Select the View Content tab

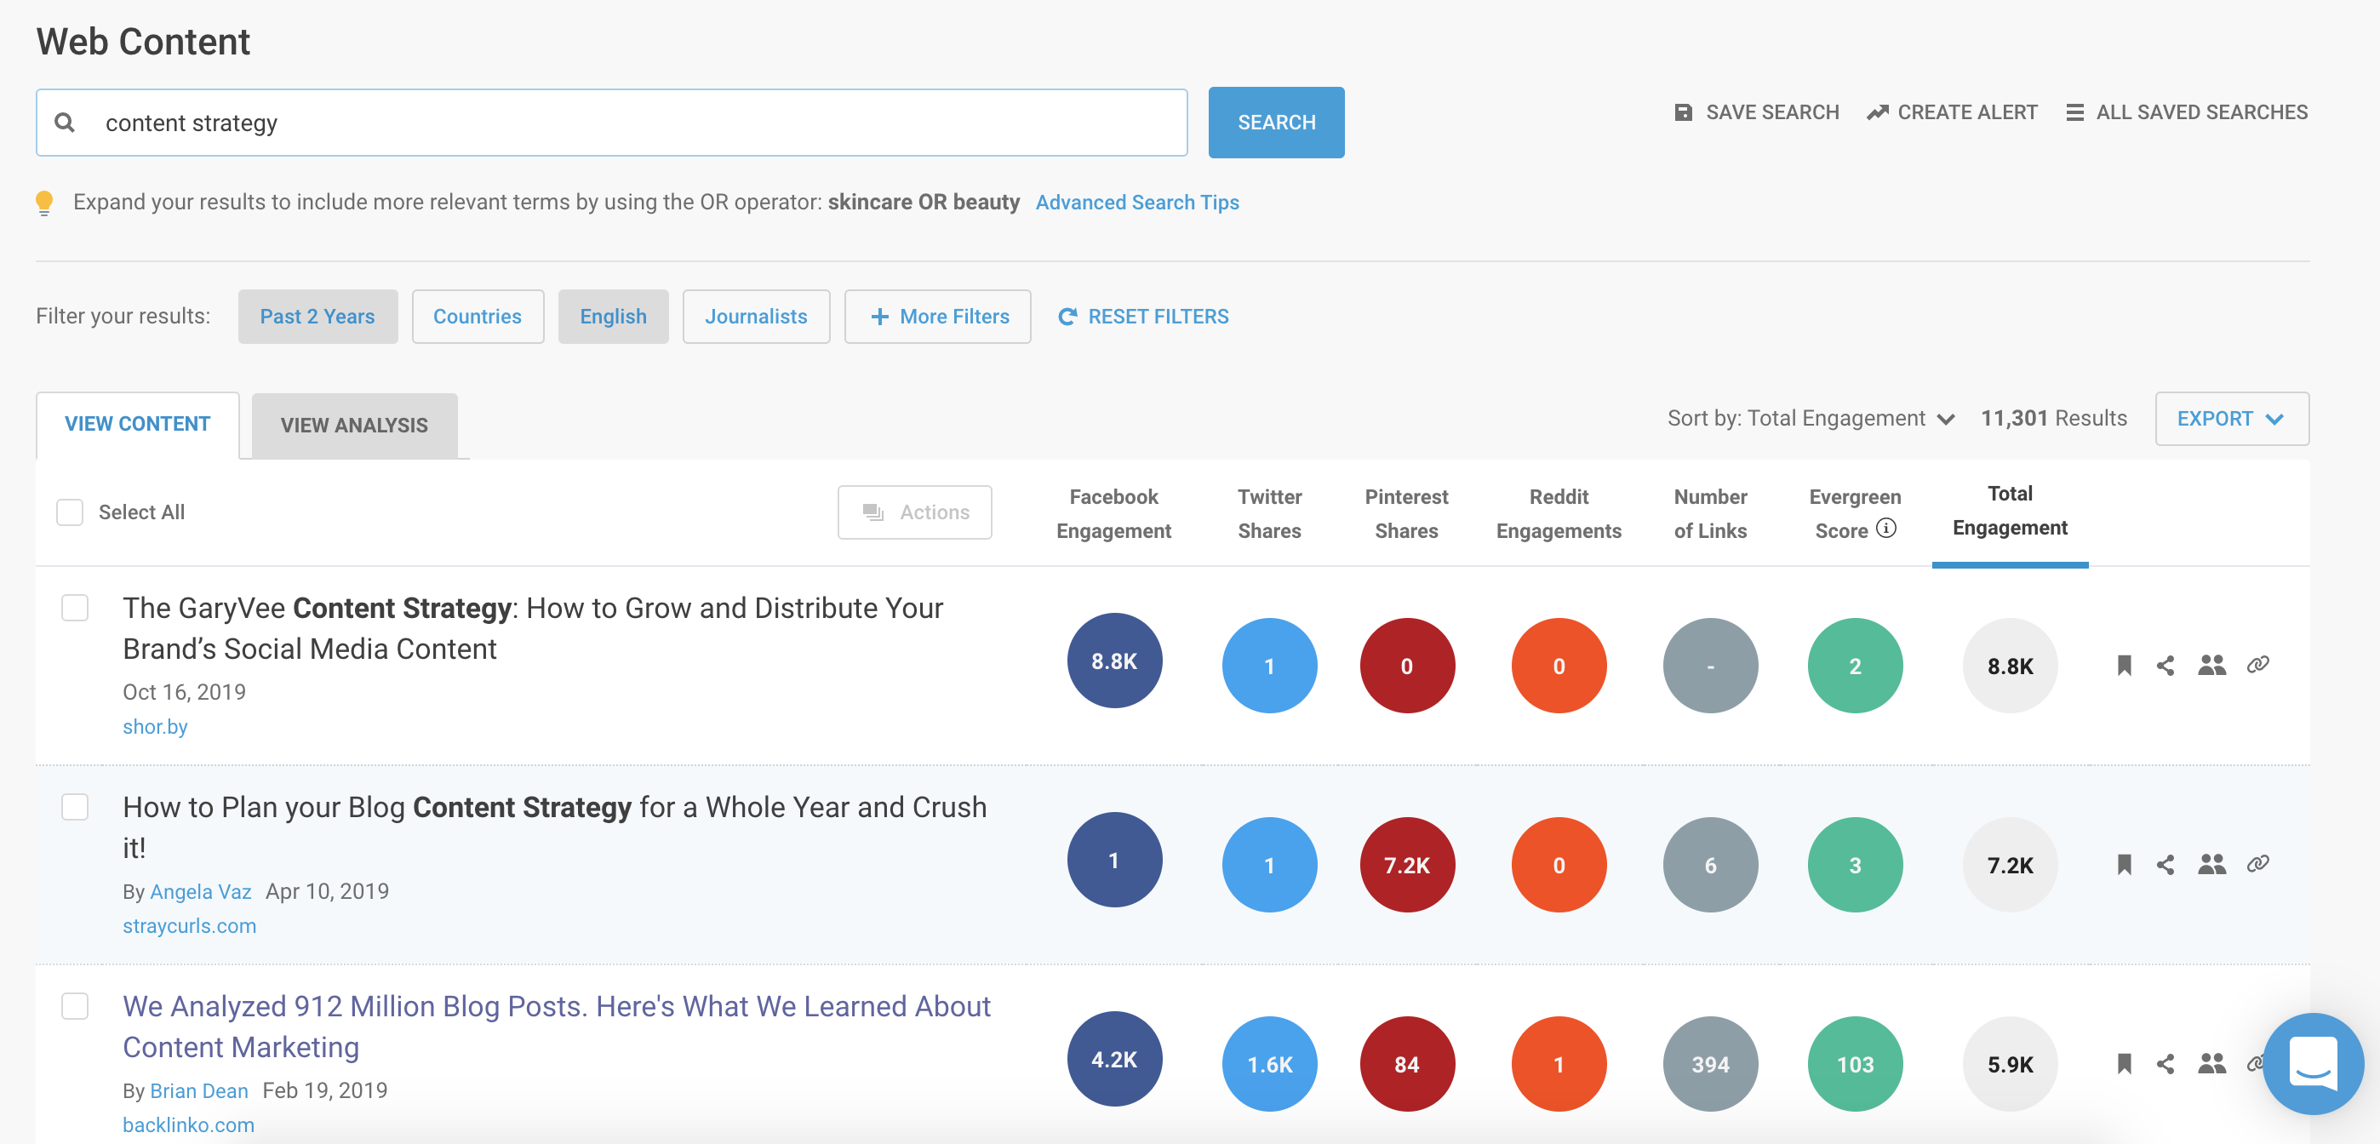pos(138,423)
